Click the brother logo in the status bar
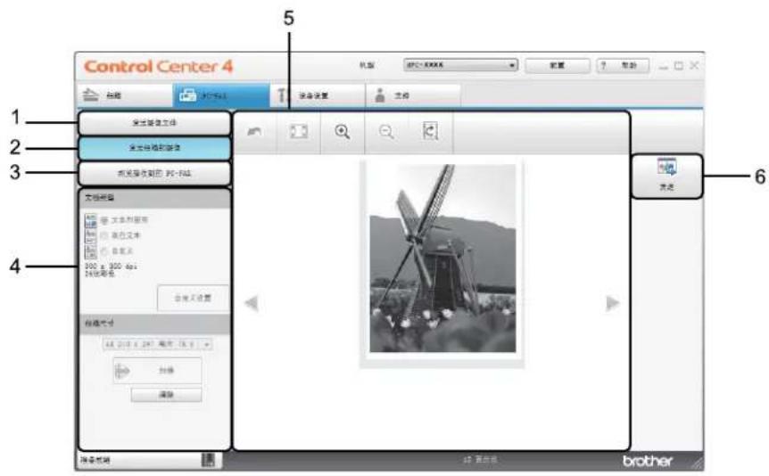Viewport: 769px width, 476px height. point(648,461)
